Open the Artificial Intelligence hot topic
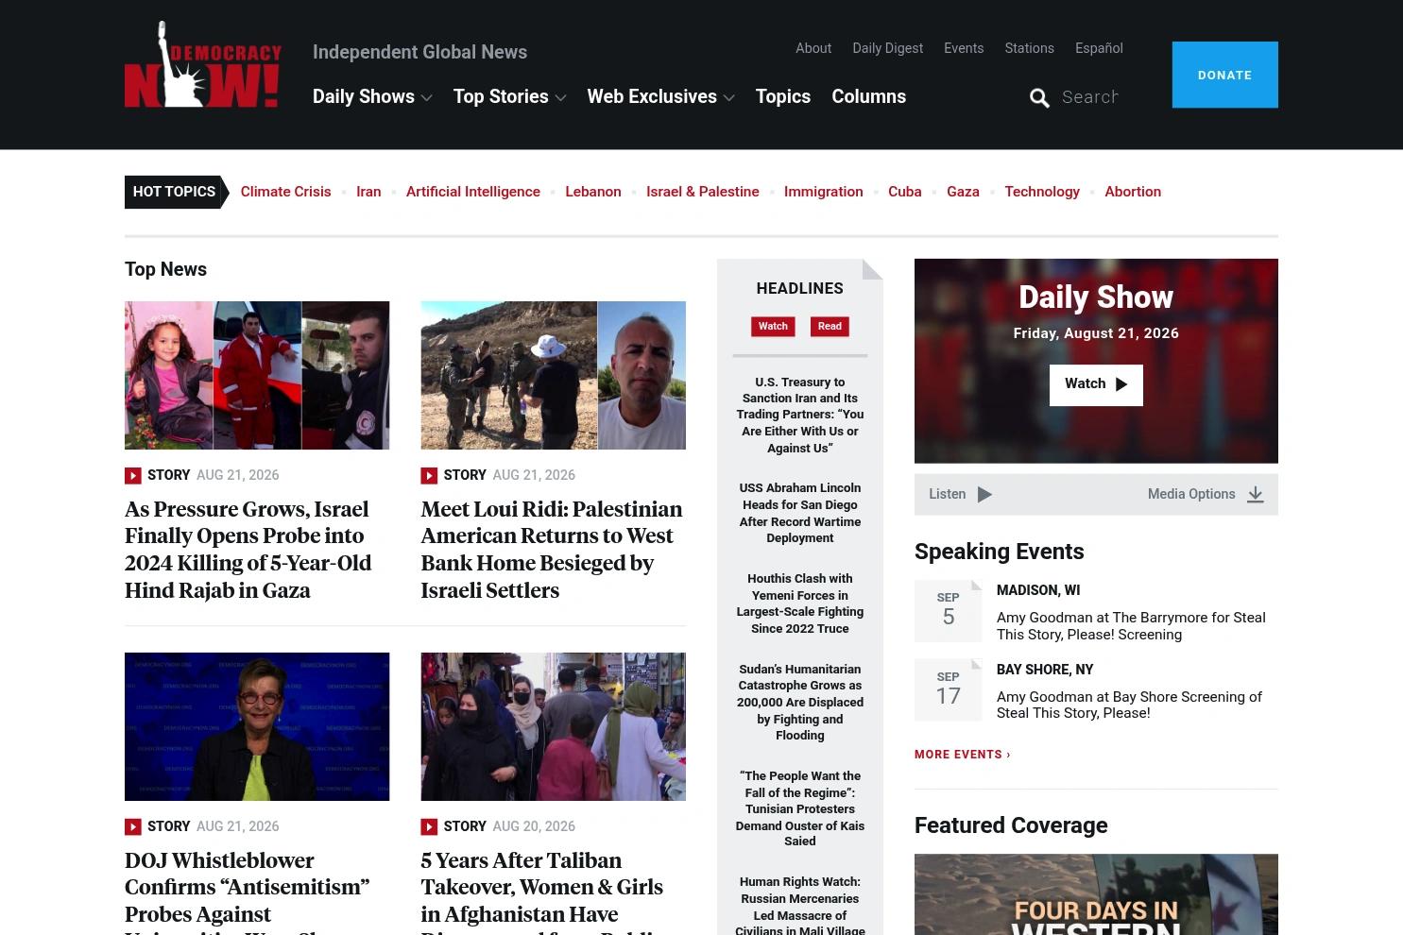The height and width of the screenshot is (935, 1403). [473, 192]
